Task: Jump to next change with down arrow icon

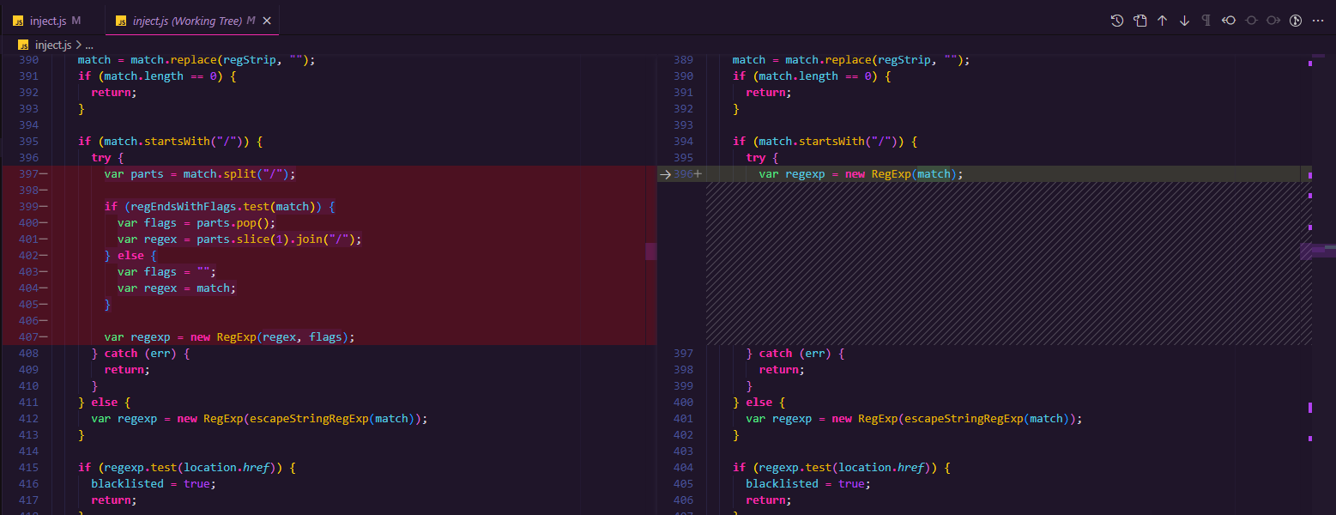Action: [1184, 21]
